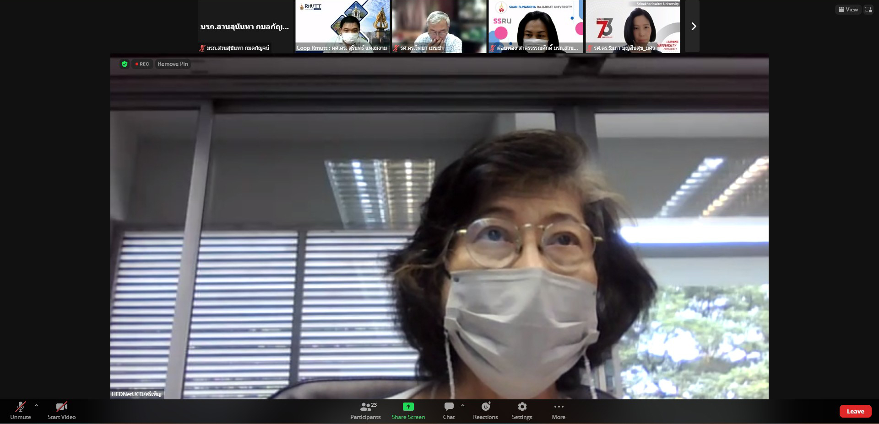Image resolution: width=879 pixels, height=424 pixels.
Task: Click the fullscreen icon beside View
Action: (x=868, y=10)
